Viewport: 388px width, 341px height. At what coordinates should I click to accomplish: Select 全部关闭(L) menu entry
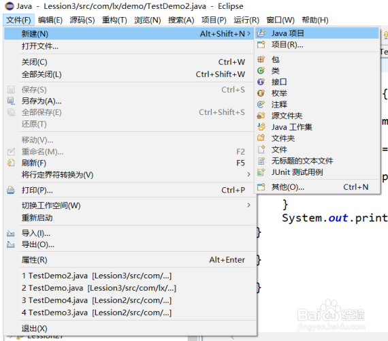click(x=129, y=74)
